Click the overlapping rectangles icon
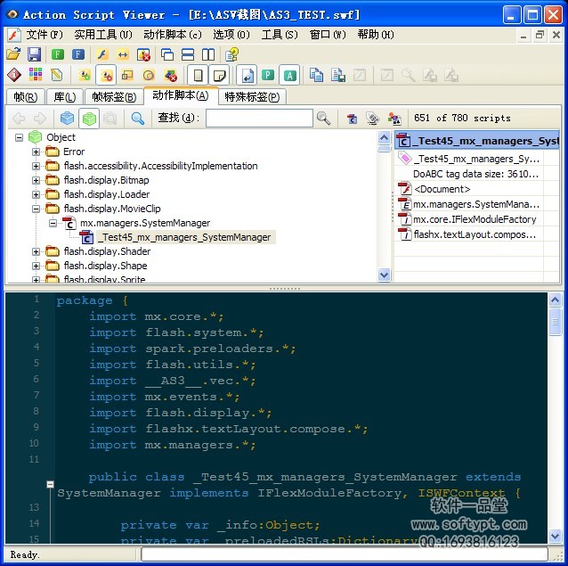 click(x=127, y=75)
